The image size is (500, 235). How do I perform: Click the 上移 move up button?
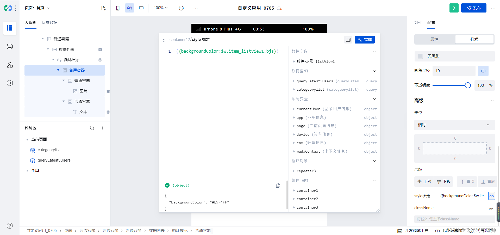424,182
